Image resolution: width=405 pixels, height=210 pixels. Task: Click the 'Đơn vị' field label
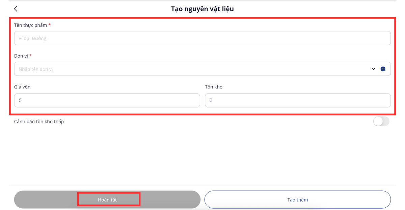(x=21, y=56)
